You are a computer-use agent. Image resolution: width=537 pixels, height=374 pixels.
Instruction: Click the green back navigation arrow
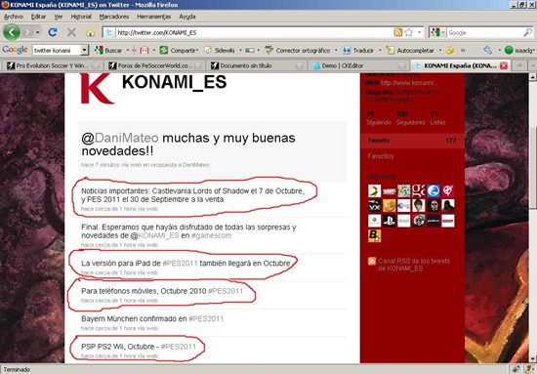(12, 32)
